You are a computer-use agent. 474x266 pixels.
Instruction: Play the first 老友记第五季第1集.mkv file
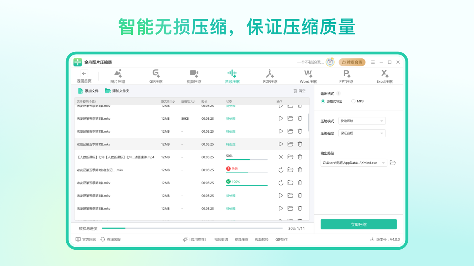[x=281, y=118]
